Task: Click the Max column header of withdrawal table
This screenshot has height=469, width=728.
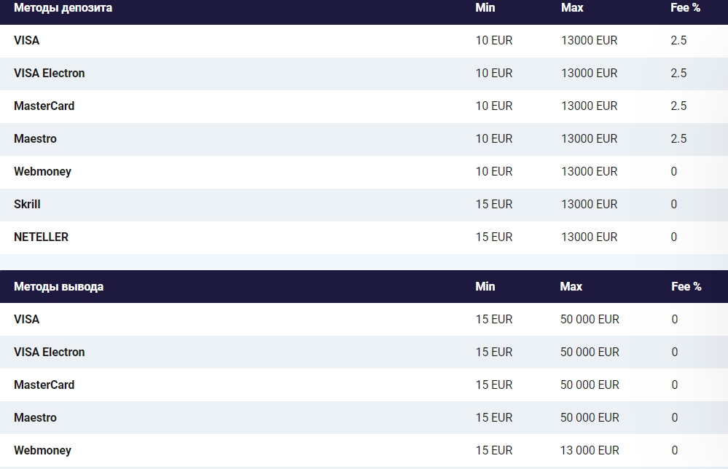Action: point(571,286)
